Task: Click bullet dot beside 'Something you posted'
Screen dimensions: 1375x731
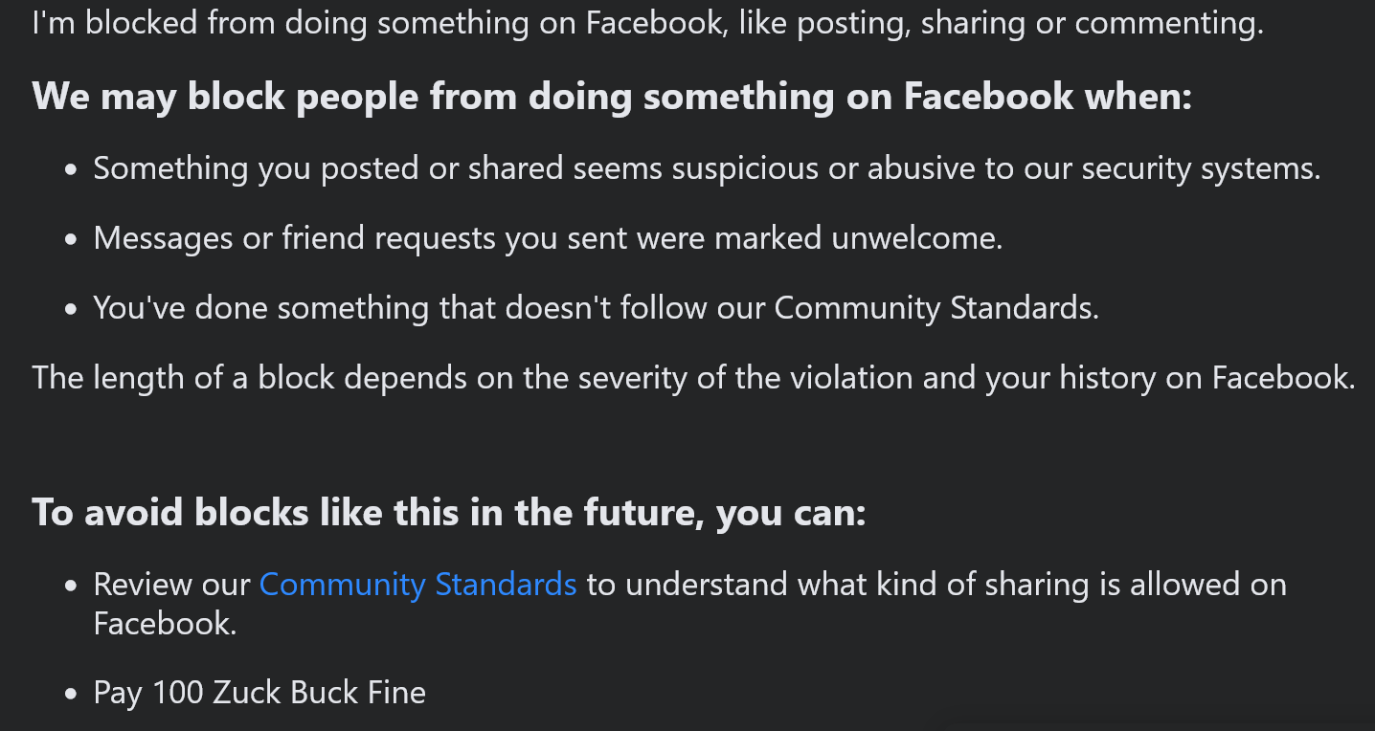Action: tap(70, 170)
